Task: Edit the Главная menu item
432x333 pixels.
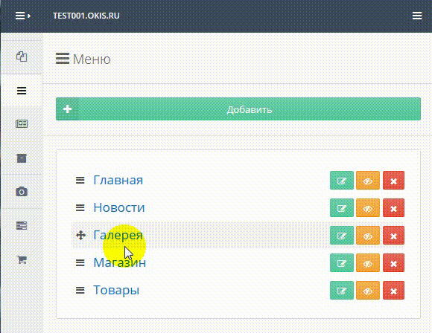Action: tap(342, 181)
